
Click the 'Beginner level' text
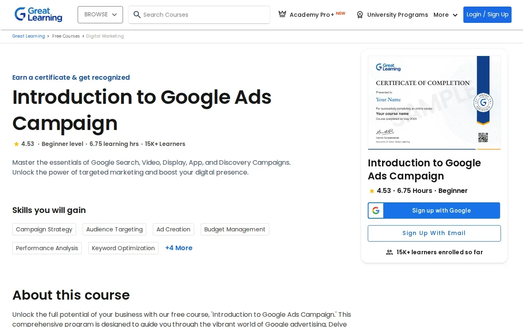pos(63,144)
